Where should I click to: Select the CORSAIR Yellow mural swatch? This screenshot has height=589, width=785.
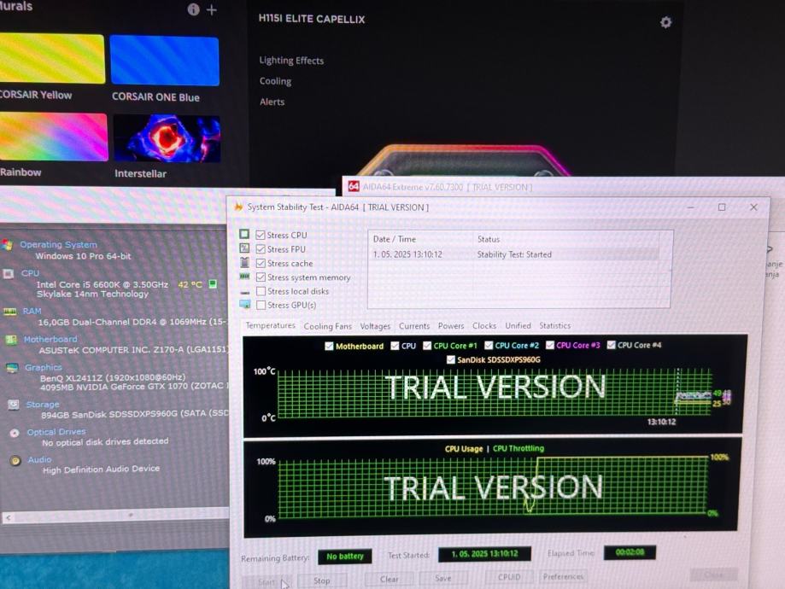point(51,59)
